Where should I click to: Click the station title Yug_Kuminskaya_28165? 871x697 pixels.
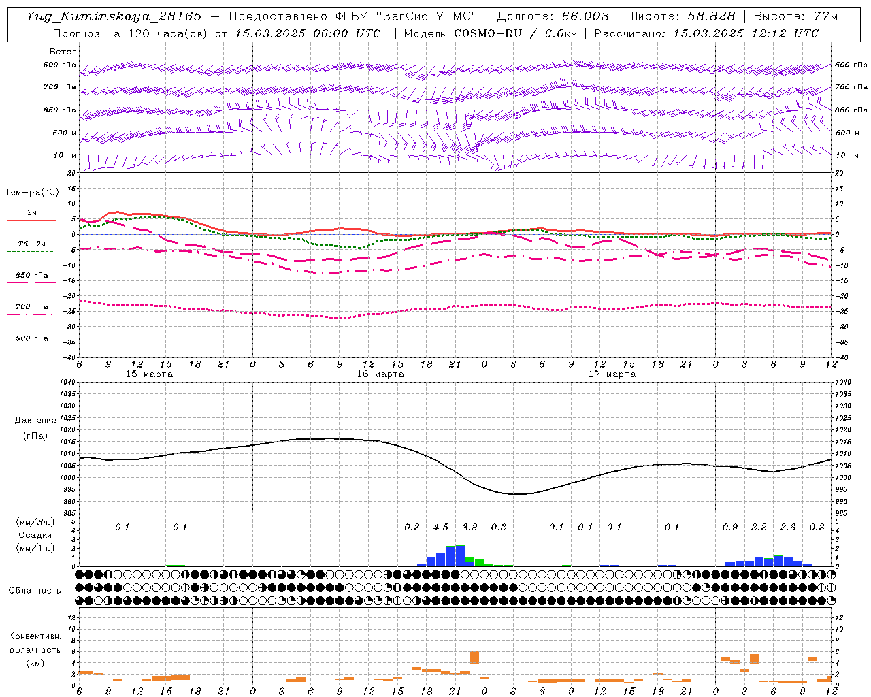(114, 16)
